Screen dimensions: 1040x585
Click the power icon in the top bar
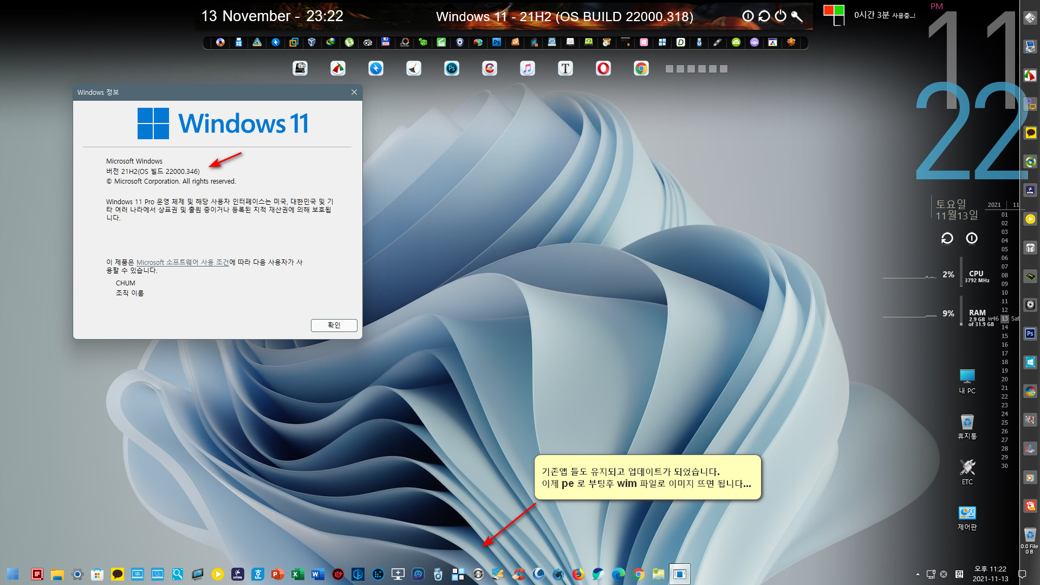coord(781,16)
